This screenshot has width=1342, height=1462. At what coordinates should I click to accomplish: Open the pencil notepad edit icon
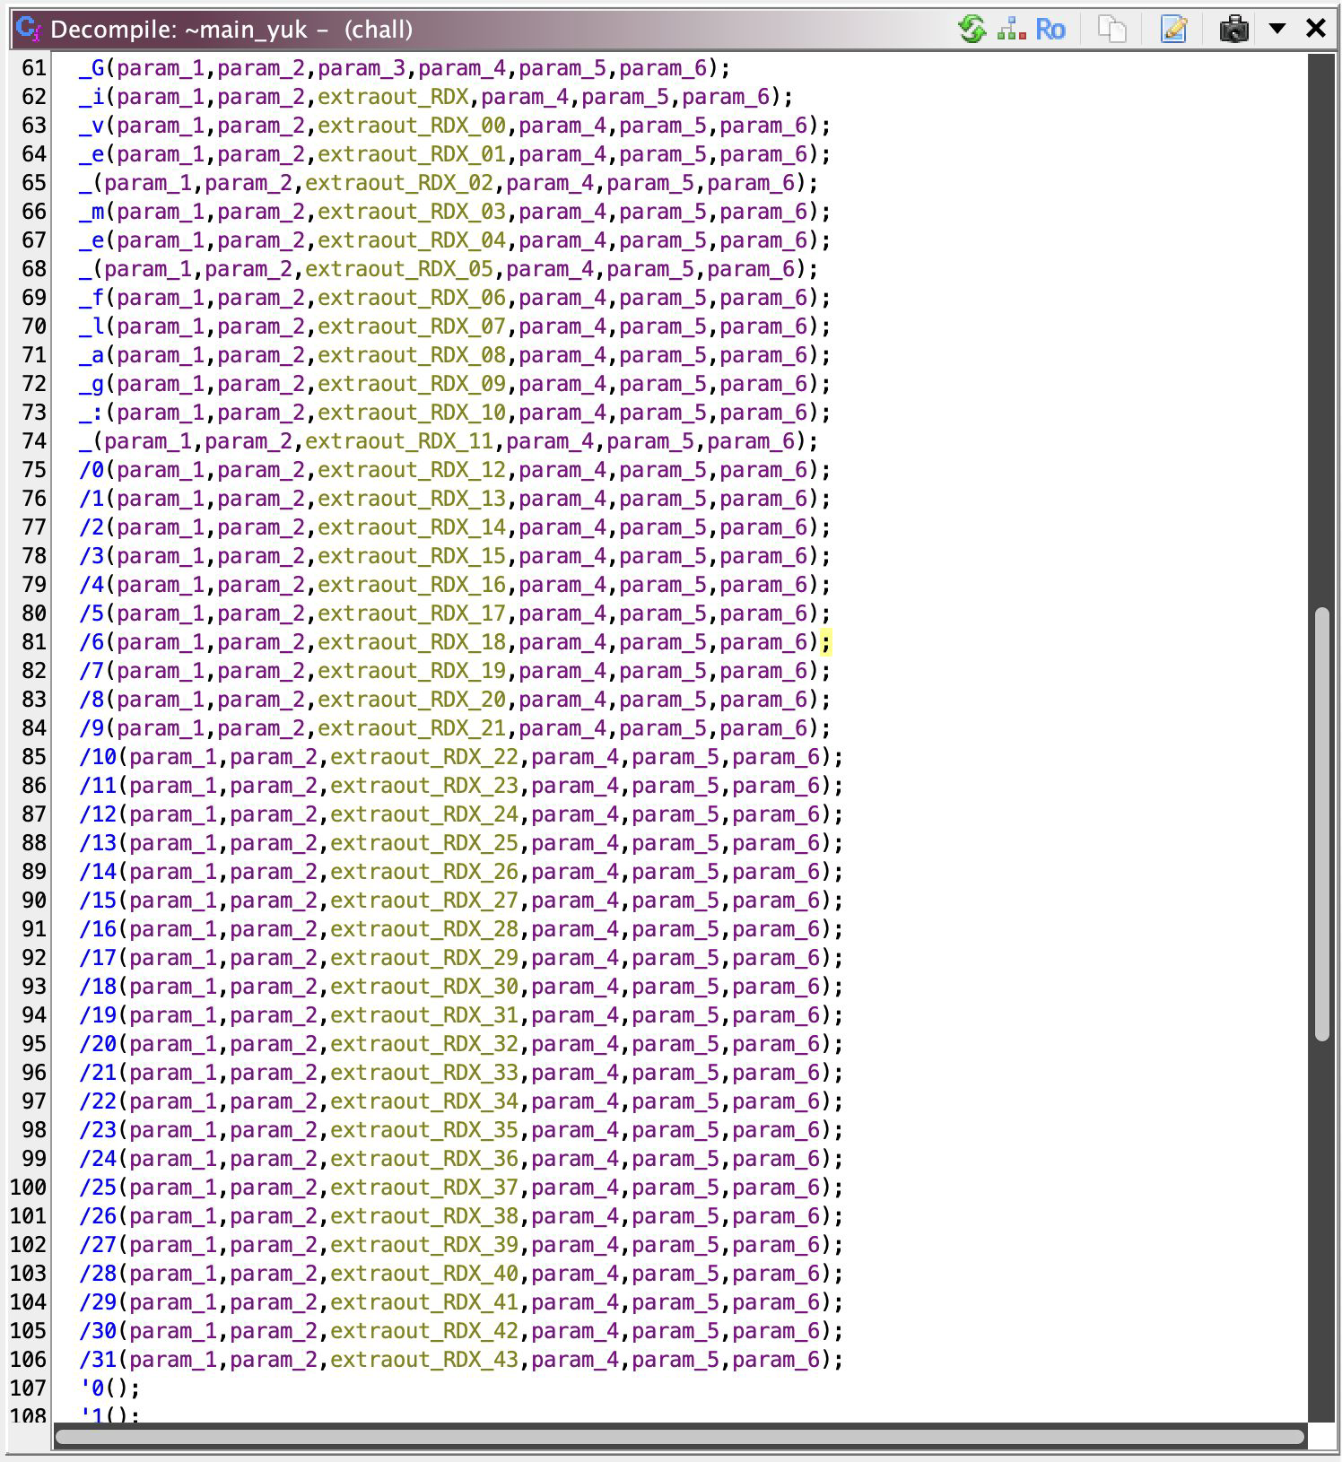tap(1173, 30)
